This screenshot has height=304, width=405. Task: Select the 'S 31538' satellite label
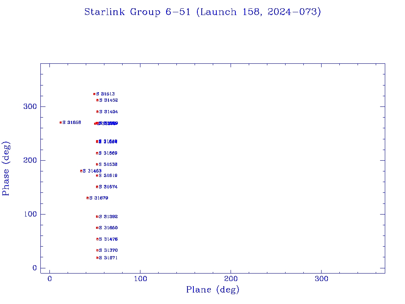click(x=108, y=164)
